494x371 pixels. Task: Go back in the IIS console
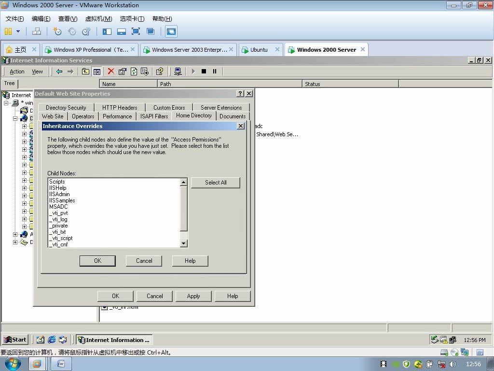point(59,71)
